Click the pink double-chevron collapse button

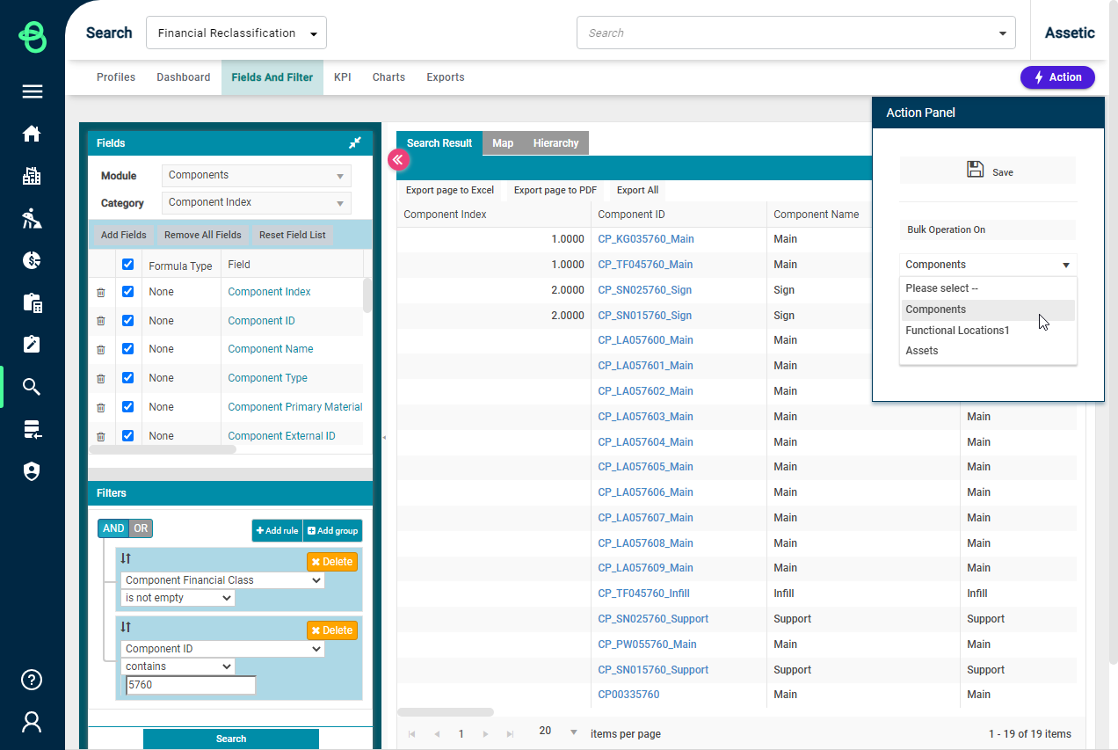(x=397, y=159)
